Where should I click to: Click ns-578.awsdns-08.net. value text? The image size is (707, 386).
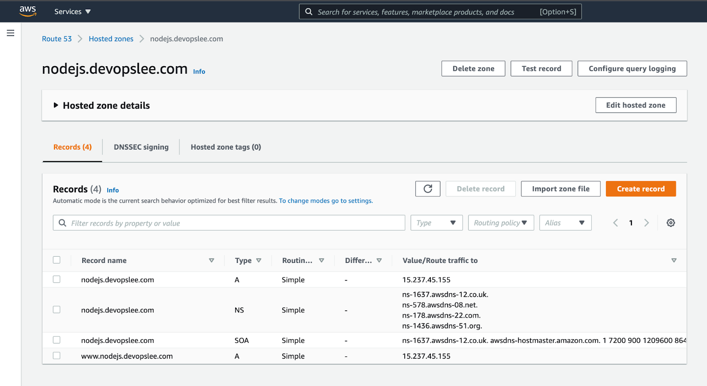click(x=440, y=305)
